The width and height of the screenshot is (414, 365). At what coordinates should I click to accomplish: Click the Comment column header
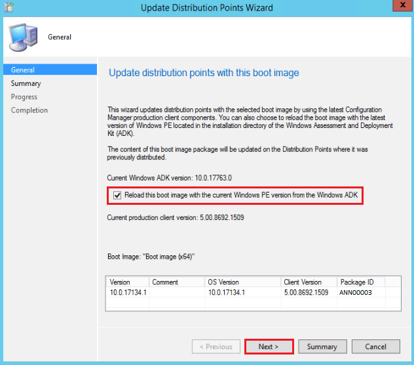(x=177, y=282)
